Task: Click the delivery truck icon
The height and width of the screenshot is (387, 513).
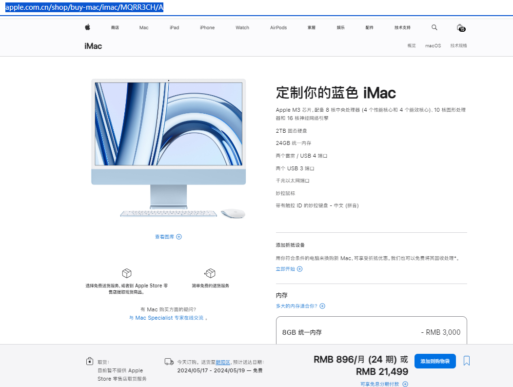Action: click(x=169, y=362)
